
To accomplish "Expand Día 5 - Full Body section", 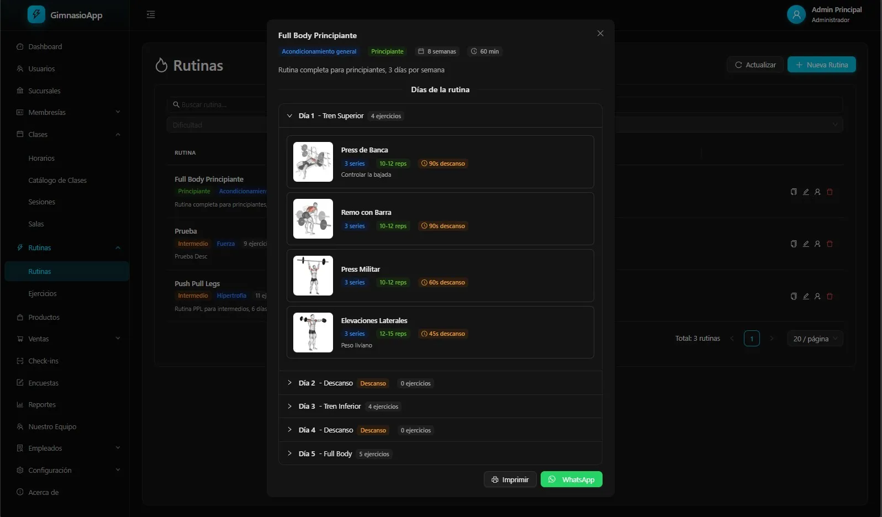I will coord(440,454).
